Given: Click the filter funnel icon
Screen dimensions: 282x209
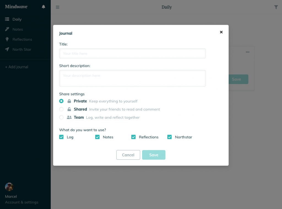Looking at the screenshot, I should click(x=276, y=7).
